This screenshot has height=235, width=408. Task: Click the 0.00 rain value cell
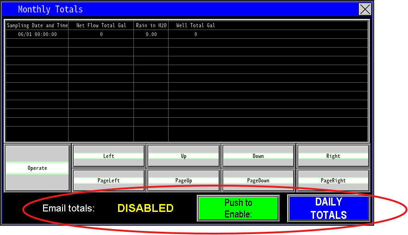click(x=151, y=34)
